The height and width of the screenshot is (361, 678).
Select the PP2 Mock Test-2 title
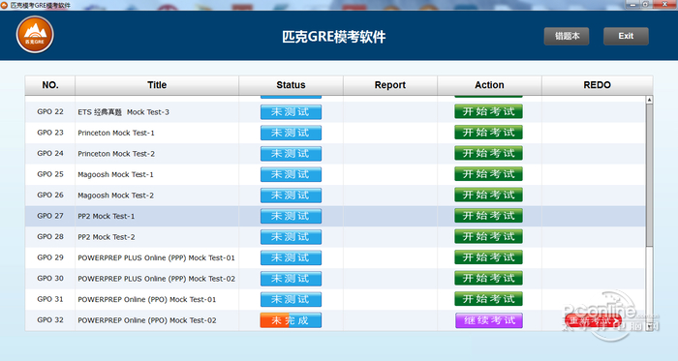click(106, 237)
